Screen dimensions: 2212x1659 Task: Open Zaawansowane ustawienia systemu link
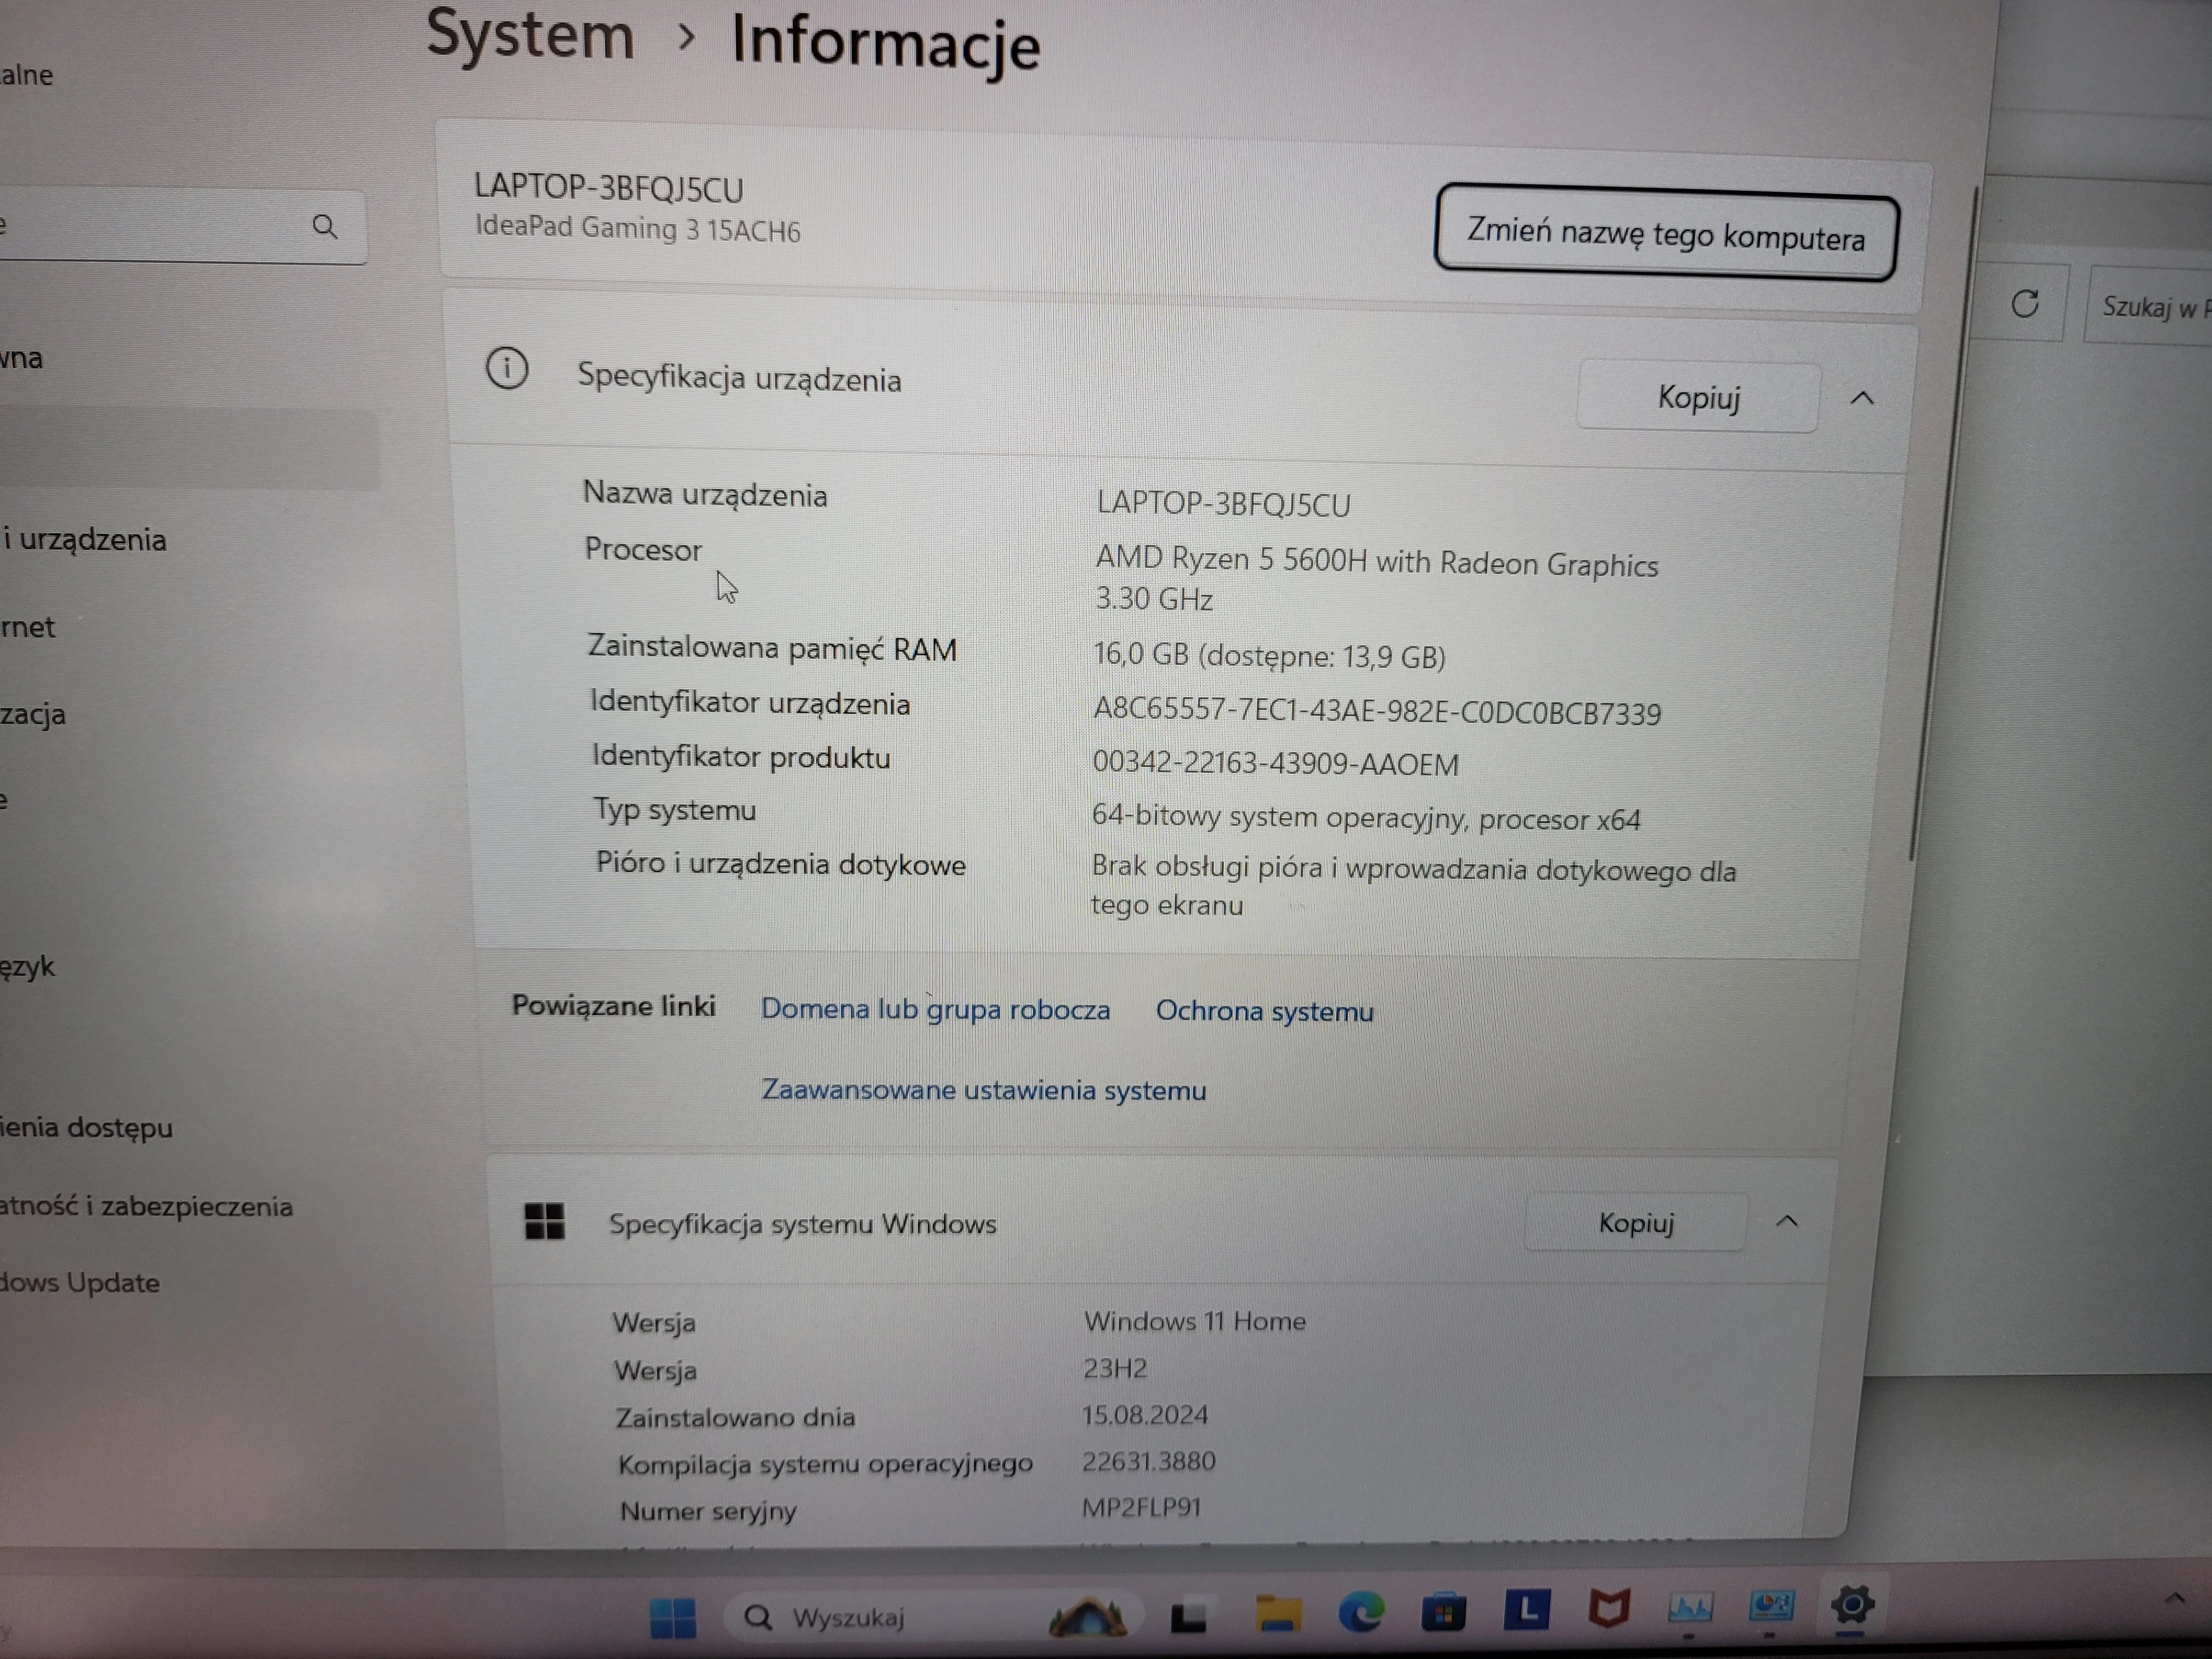(984, 1089)
